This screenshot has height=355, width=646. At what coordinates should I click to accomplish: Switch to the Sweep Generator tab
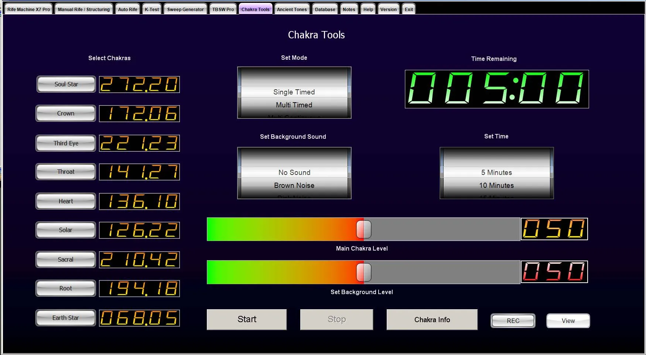pos(185,9)
